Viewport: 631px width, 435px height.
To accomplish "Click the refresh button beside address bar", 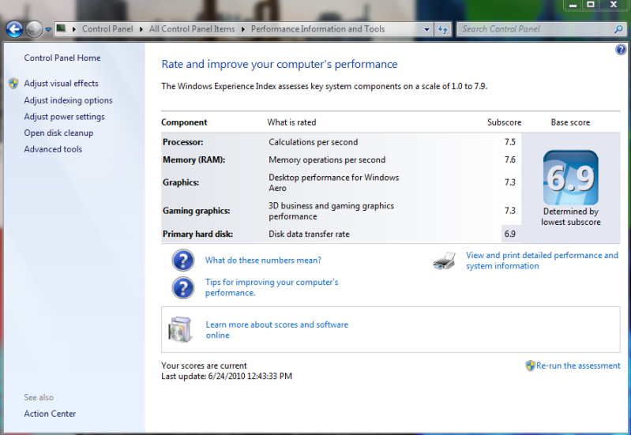I will [443, 29].
